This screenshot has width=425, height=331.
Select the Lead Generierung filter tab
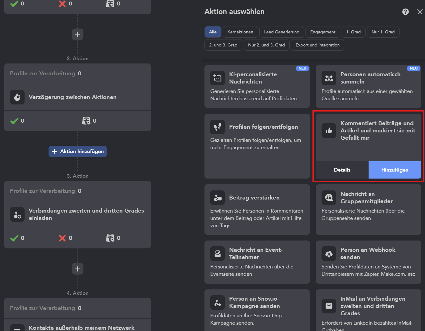(x=282, y=32)
